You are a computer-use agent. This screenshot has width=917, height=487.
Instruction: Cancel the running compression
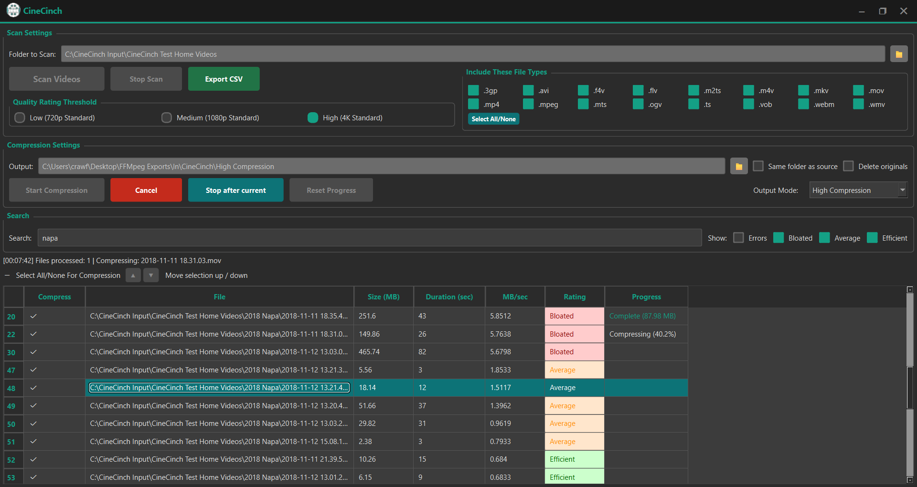146,190
